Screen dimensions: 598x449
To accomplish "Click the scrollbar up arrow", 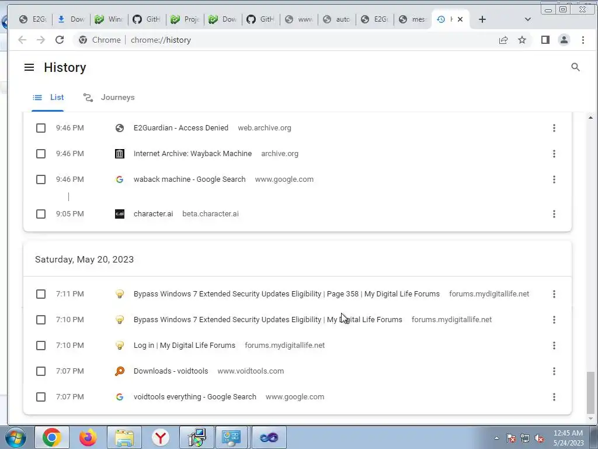I will tap(590, 118).
